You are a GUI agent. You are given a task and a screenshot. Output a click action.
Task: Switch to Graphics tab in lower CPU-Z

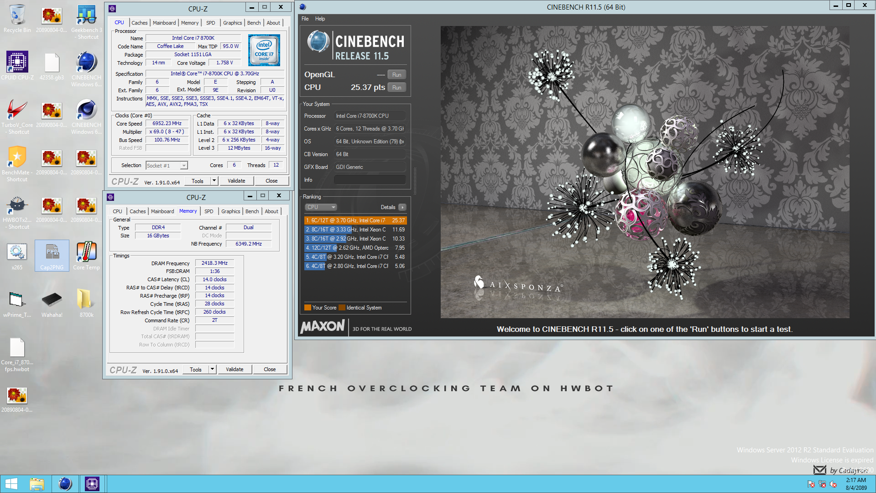click(230, 211)
